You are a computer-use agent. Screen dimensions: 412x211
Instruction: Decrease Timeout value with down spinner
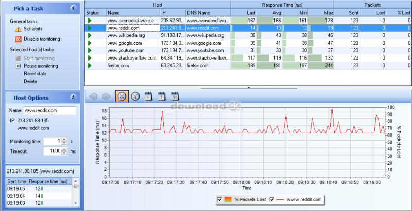(64, 153)
